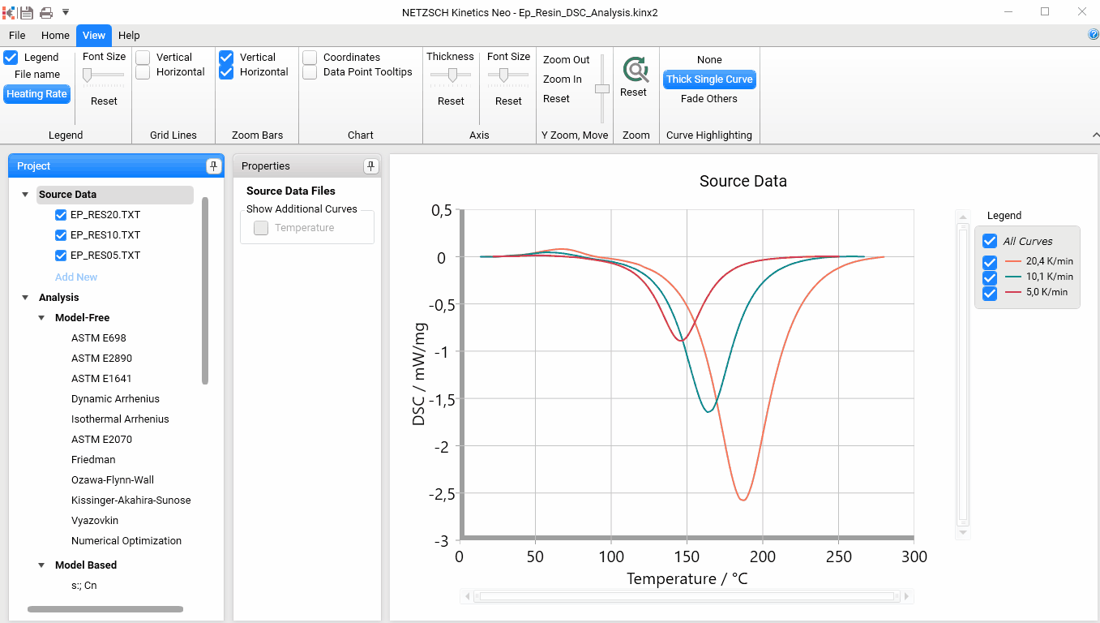The width and height of the screenshot is (1100, 623).
Task: Click the Project panel vertical scrollbar
Action: (x=205, y=290)
